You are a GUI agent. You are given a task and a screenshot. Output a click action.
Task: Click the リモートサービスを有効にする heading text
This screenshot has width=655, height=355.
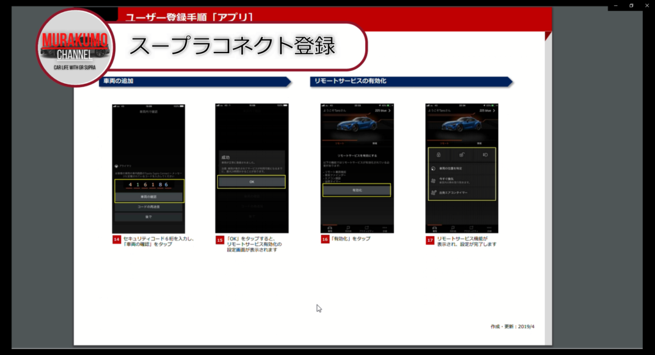point(357,156)
